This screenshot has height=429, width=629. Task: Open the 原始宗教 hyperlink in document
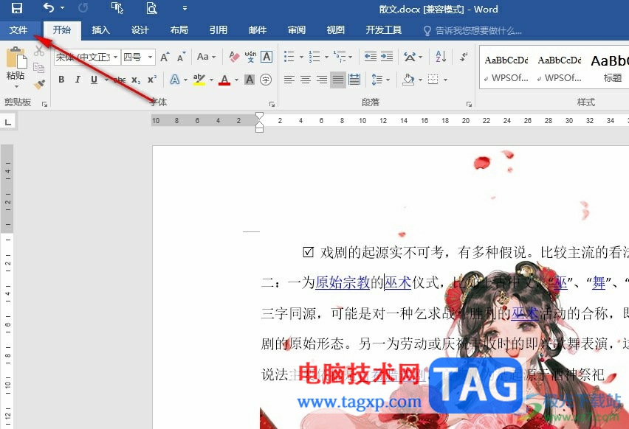[x=343, y=283]
